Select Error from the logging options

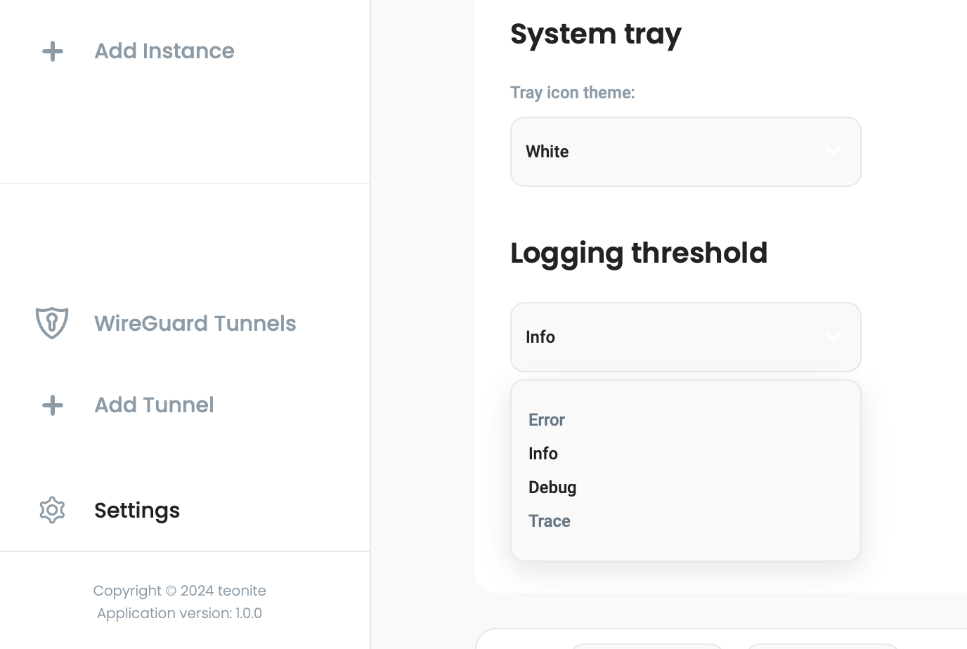click(x=547, y=420)
